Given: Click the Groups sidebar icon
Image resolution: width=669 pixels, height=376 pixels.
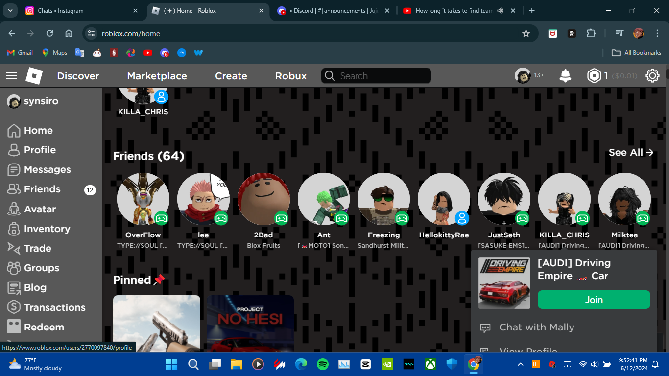Looking at the screenshot, I should click(x=14, y=268).
